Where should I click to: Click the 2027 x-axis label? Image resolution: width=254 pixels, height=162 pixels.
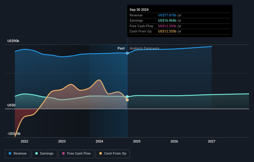[212, 142]
